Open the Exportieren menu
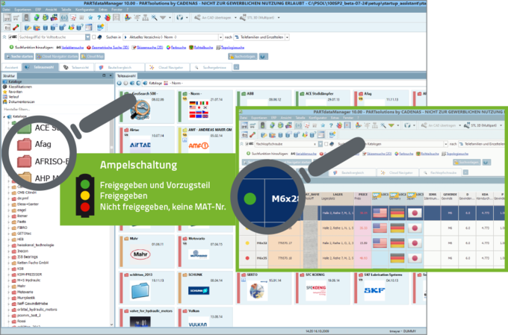The height and width of the screenshot is (335, 508). coord(22,10)
